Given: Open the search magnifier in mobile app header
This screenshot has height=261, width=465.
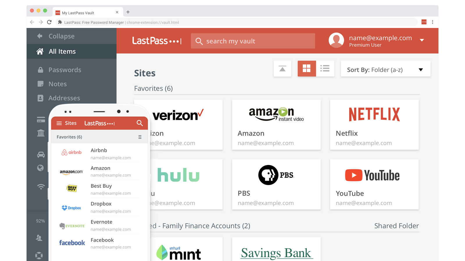Looking at the screenshot, I should click(x=140, y=123).
